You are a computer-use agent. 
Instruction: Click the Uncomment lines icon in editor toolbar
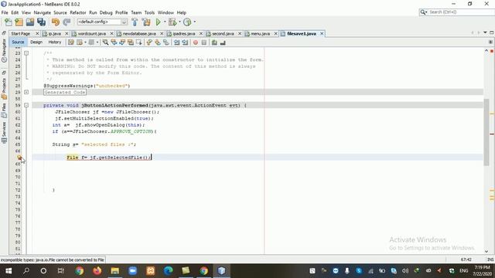pos(223,42)
